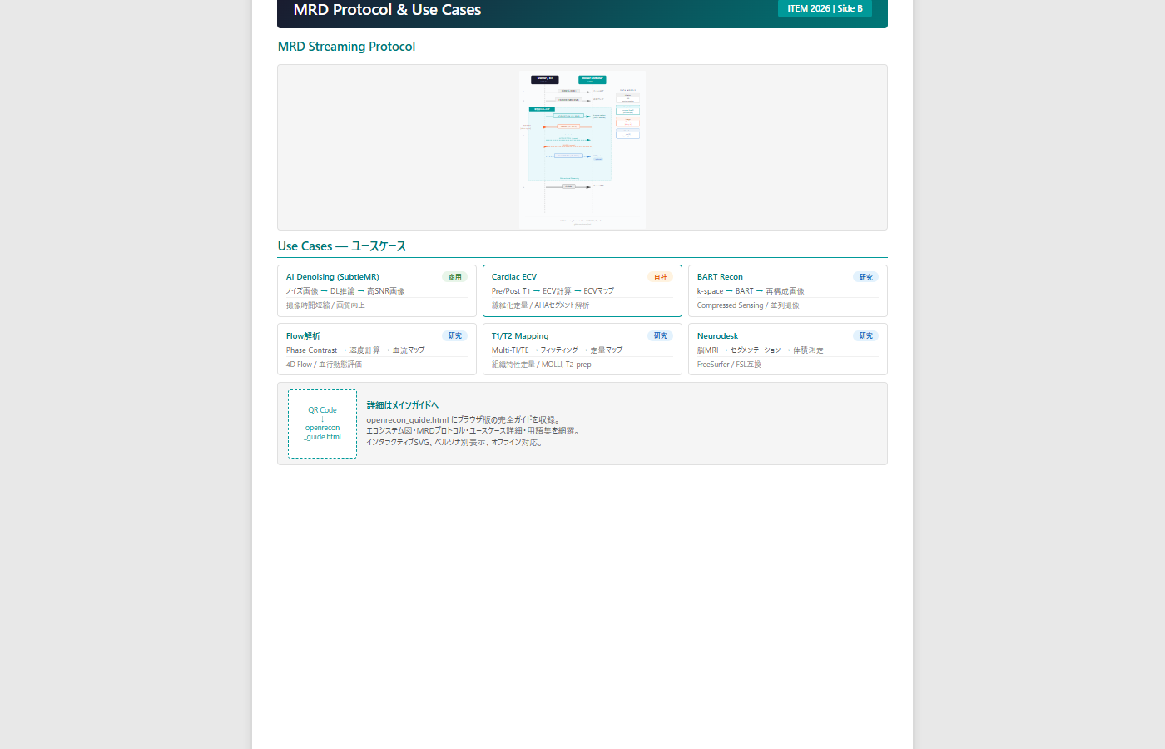Click the MRD Streaming Protocol section heading
Image resolution: width=1165 pixels, height=749 pixels.
(346, 47)
